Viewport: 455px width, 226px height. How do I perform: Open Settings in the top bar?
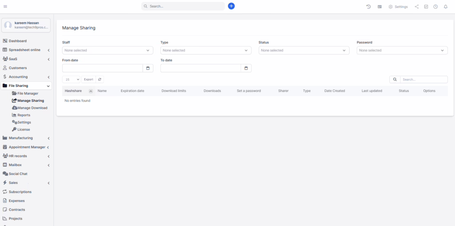point(398,7)
